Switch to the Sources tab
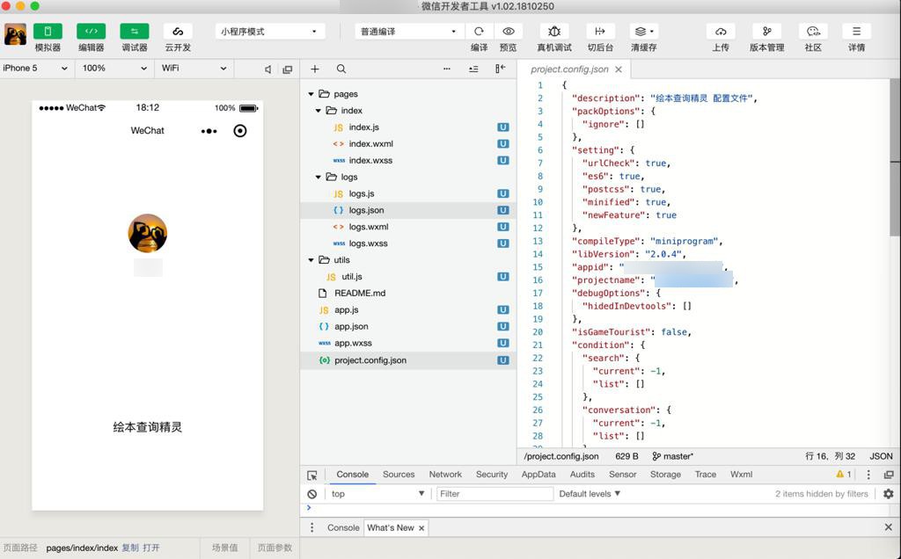 click(x=399, y=475)
